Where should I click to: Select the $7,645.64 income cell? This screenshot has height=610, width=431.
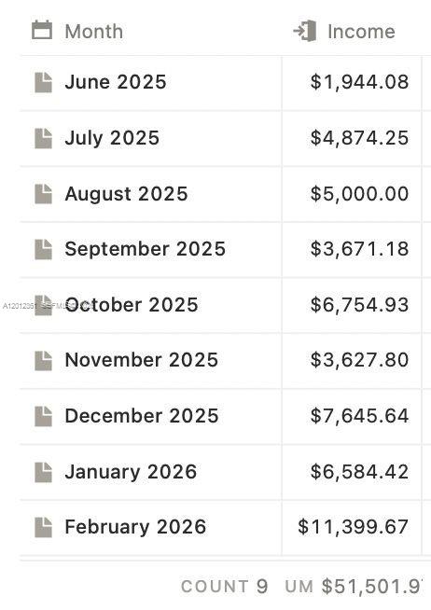pyautogui.click(x=352, y=416)
